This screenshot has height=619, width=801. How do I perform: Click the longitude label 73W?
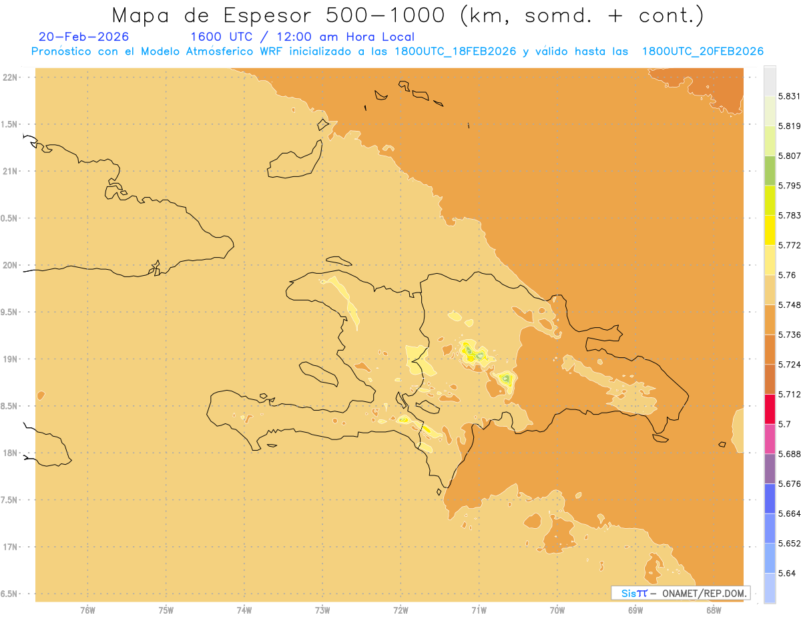click(322, 611)
